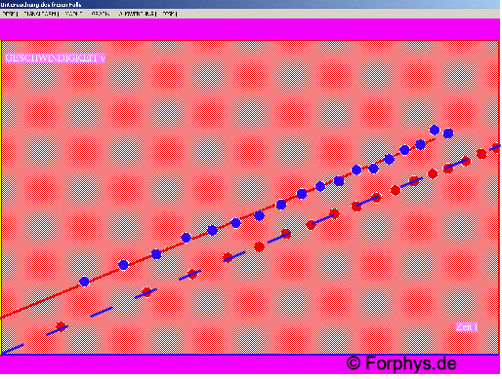Image resolution: width=502 pixels, height=379 pixels.
Task: Select the lowest red data point
Action: [61, 326]
